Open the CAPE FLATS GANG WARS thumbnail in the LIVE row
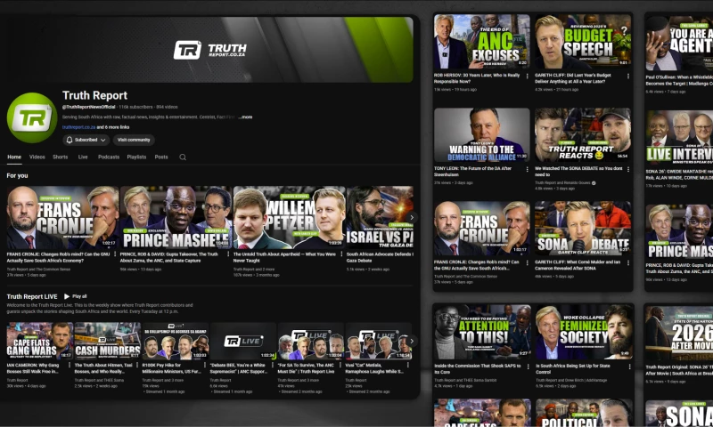This screenshot has height=427, width=713. 39,341
